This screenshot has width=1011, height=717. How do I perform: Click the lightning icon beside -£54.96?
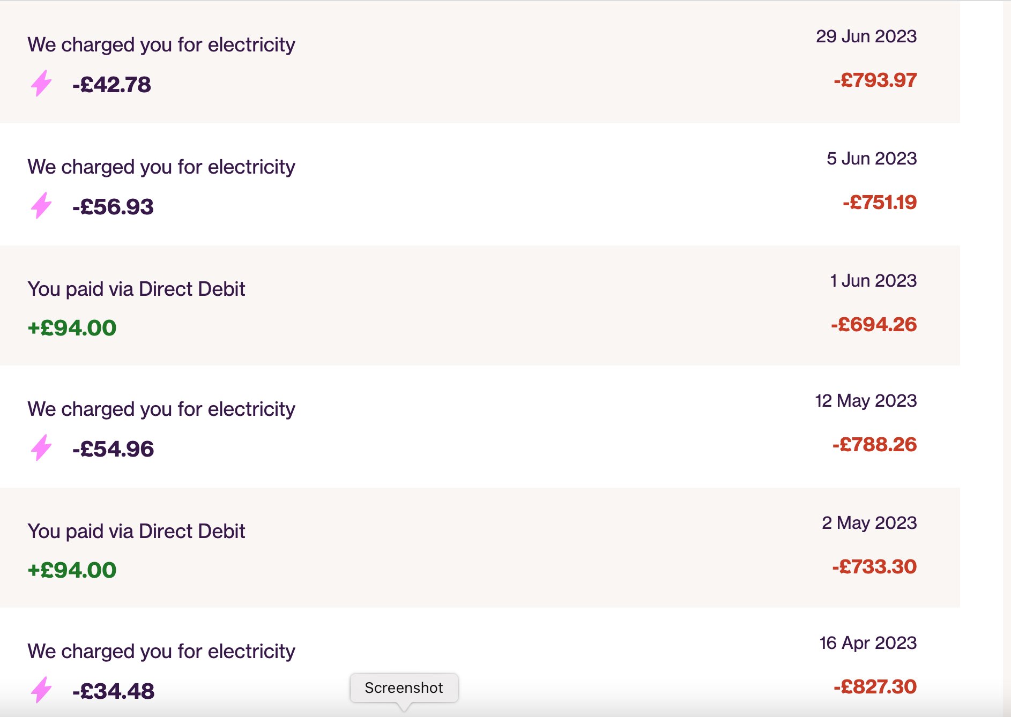41,447
